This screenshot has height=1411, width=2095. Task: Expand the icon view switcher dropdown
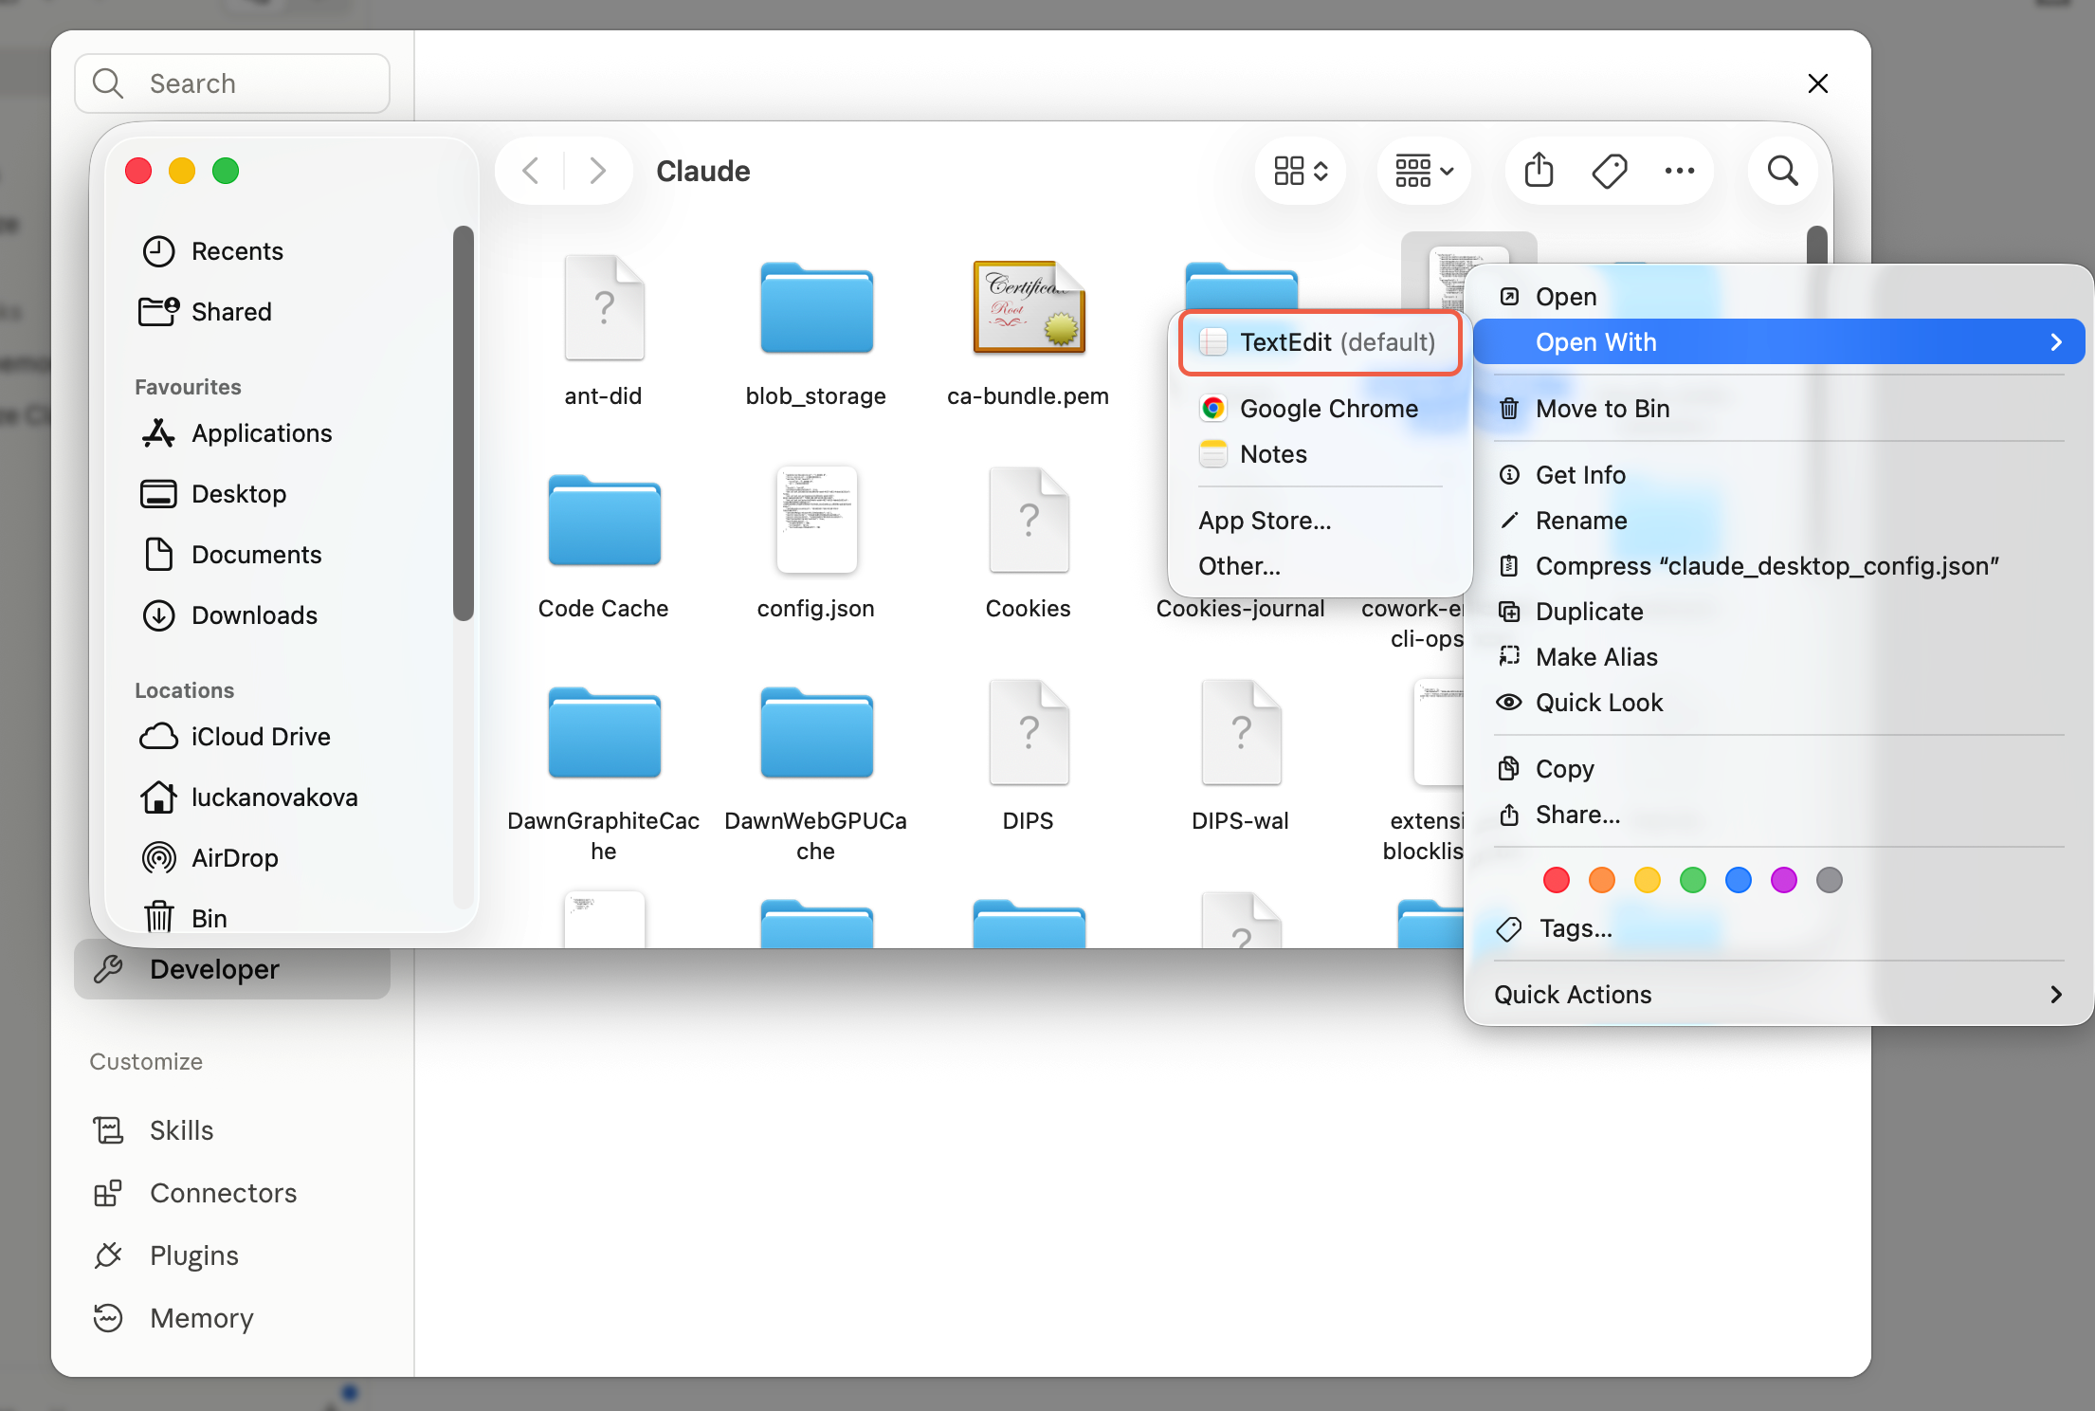tap(1301, 171)
